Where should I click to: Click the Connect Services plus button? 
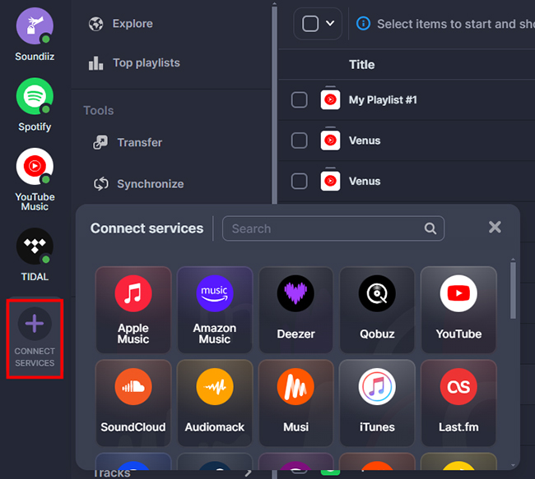click(x=35, y=324)
